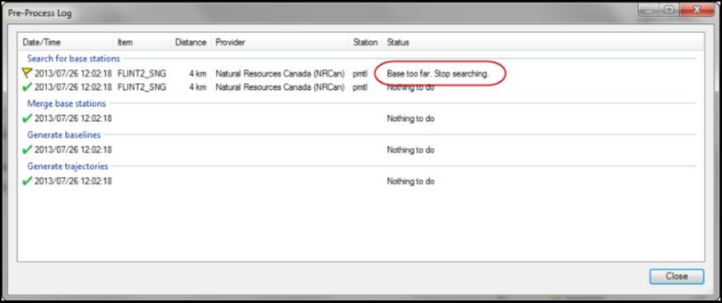Select the 'Base too far. Stop searching.' status
Viewport: 722px width, 303px height.
pos(438,73)
